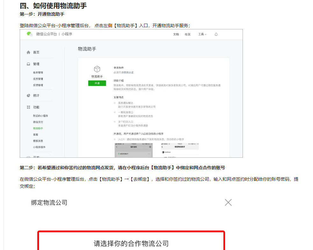Screen dimensions: 313x250
Task: Click the 微信公众平台 header title
Action: 46,34
